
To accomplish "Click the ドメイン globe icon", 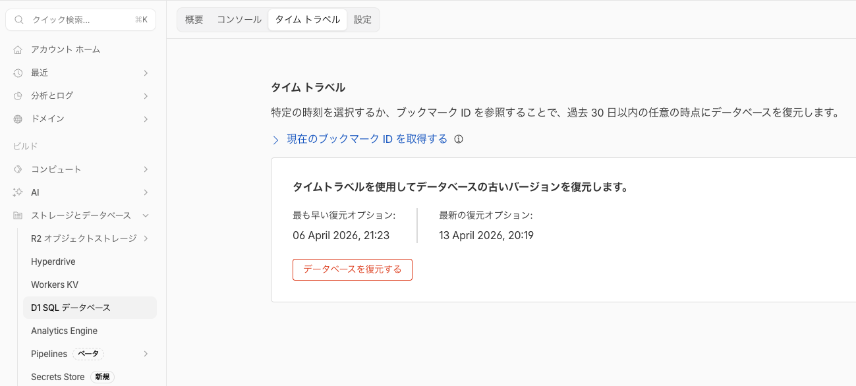I will coord(18,119).
